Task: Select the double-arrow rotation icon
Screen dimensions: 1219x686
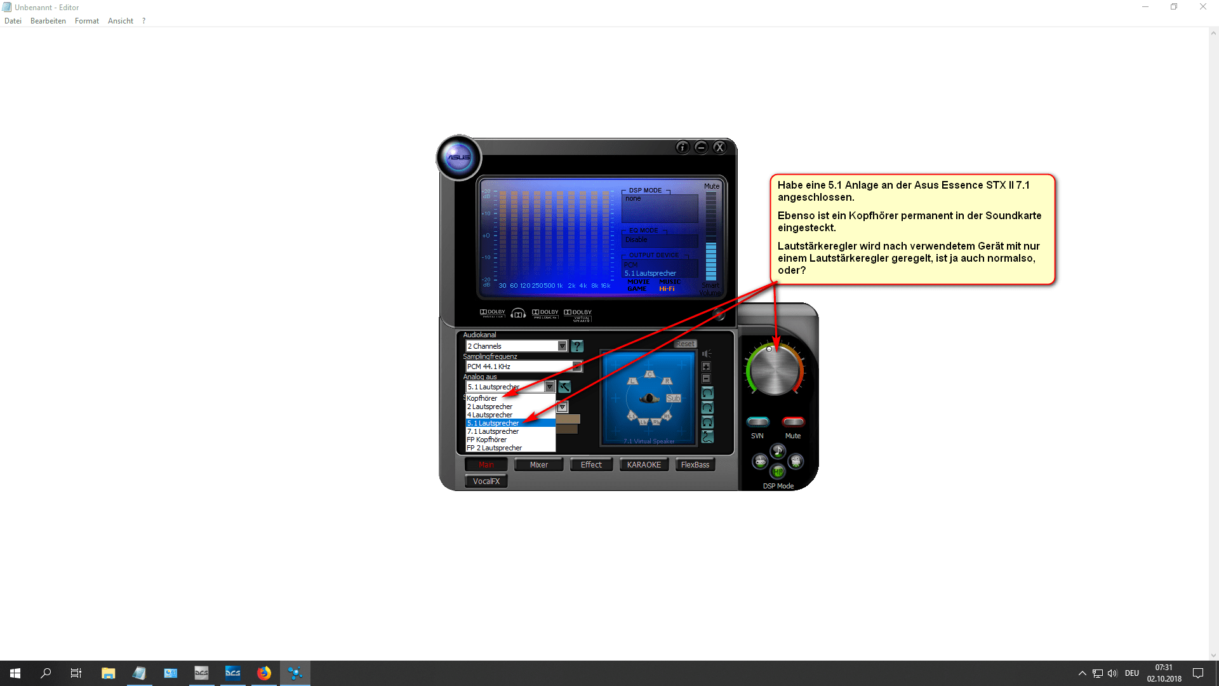Action: point(707,422)
